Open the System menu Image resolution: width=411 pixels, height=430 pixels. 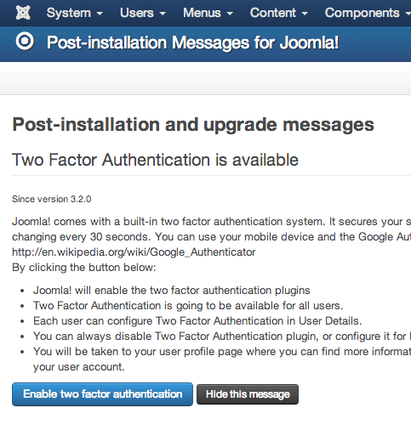coord(75,13)
